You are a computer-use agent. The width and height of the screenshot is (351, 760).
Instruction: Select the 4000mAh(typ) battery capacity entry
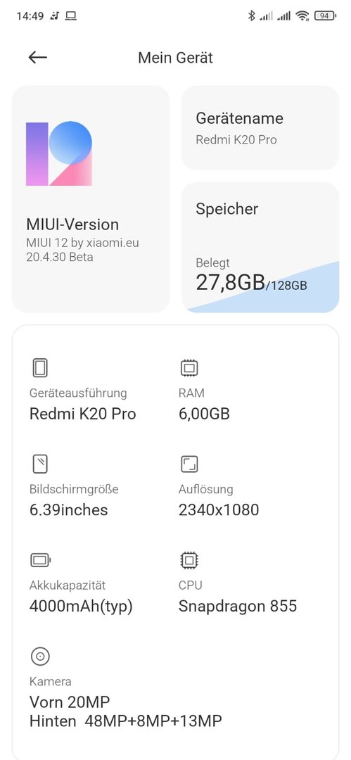click(x=81, y=607)
